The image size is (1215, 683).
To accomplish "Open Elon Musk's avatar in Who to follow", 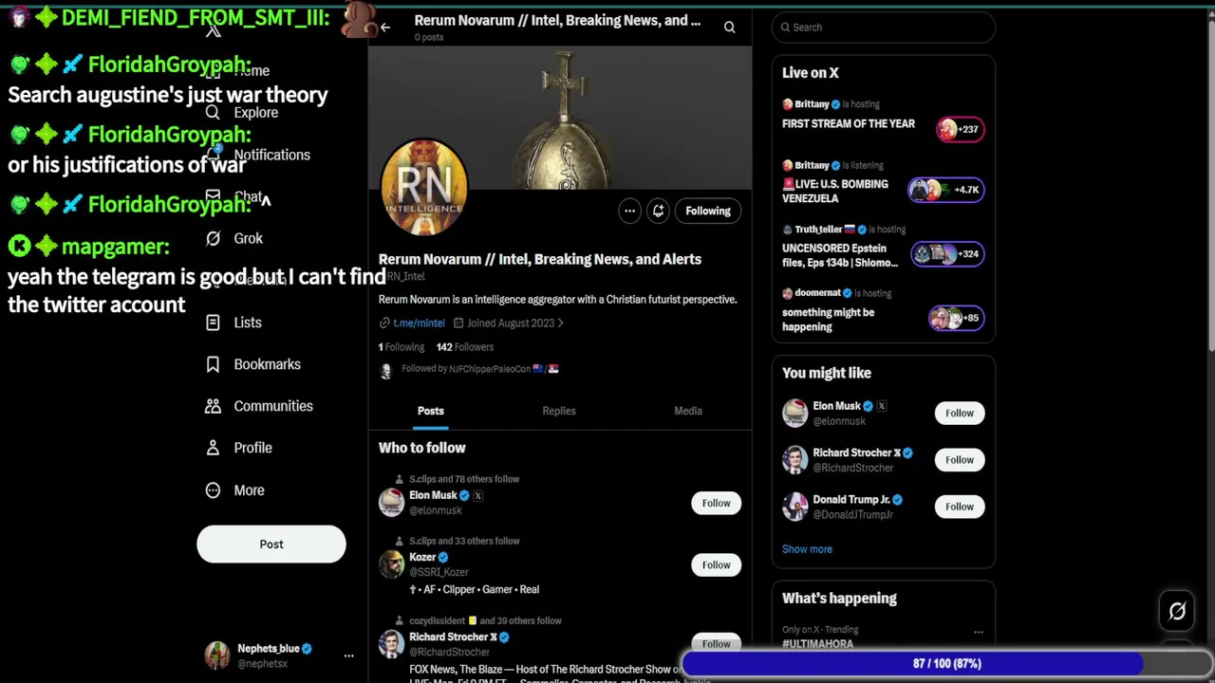I will [391, 503].
